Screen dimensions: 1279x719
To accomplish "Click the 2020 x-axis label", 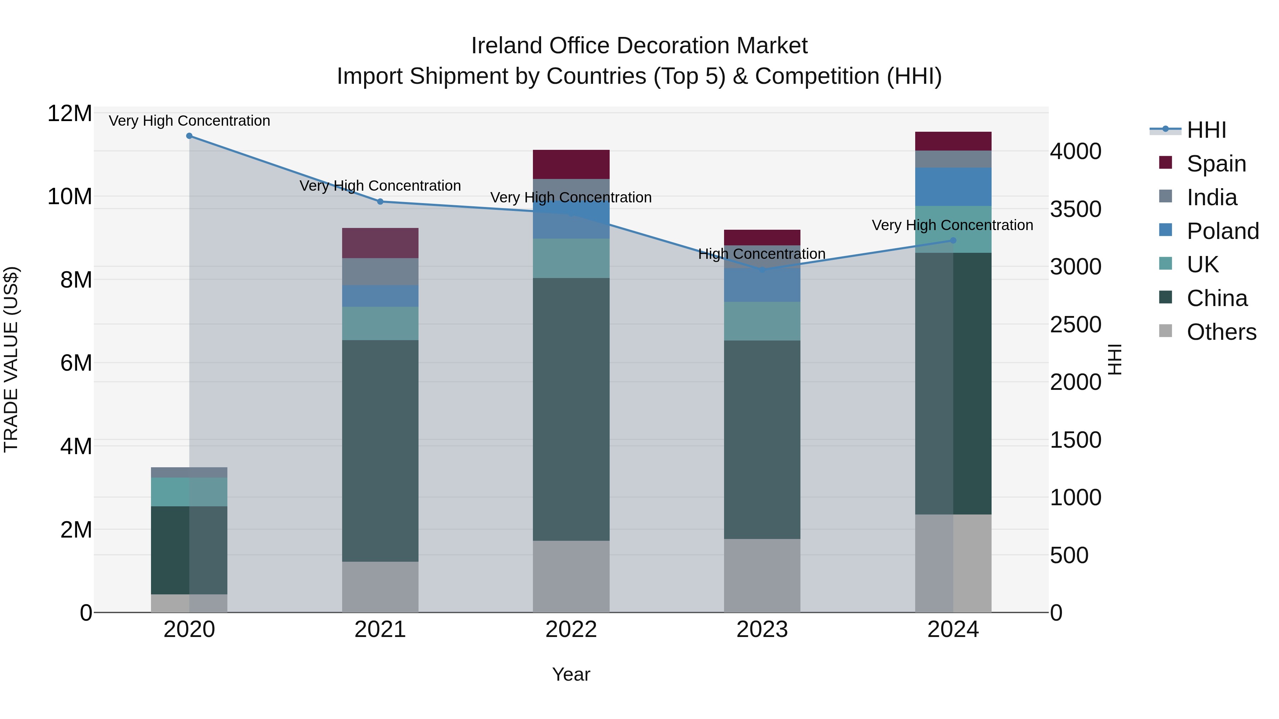I will coord(189,630).
